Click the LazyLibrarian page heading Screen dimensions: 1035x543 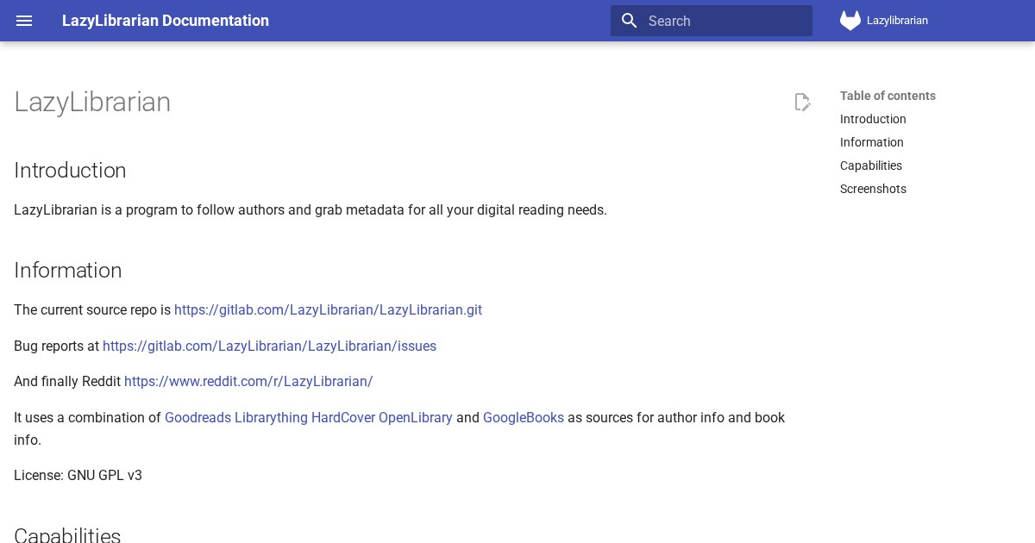click(x=92, y=103)
